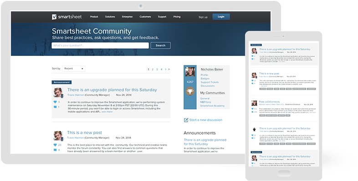This screenshot has height=181, width=358.
Task: Open the Support Tickets link
Action: coord(210,82)
